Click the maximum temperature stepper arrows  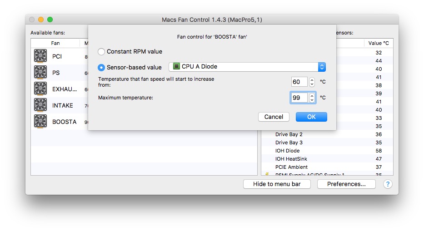click(312, 98)
